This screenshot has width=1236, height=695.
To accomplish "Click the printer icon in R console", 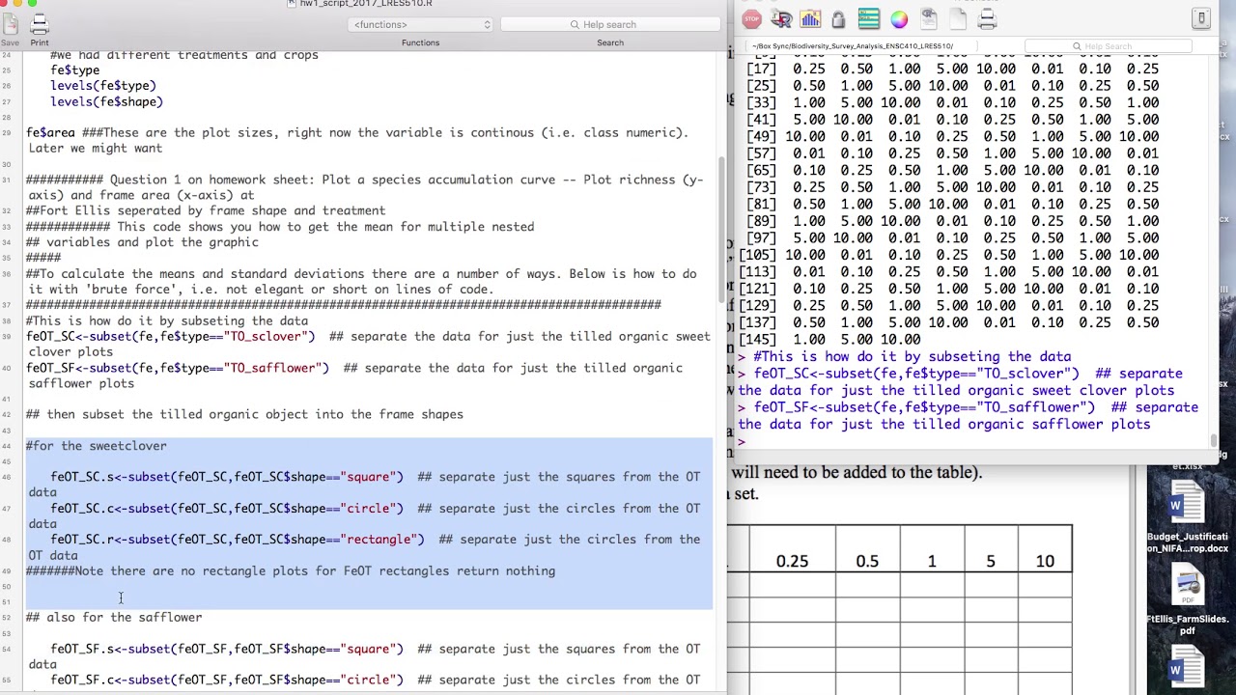I will coord(988,19).
